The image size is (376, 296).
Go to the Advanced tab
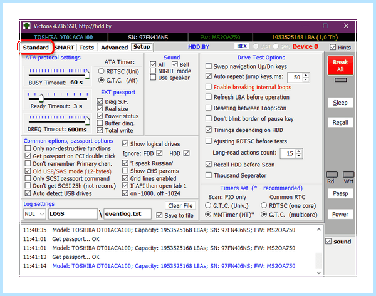(x=115, y=48)
